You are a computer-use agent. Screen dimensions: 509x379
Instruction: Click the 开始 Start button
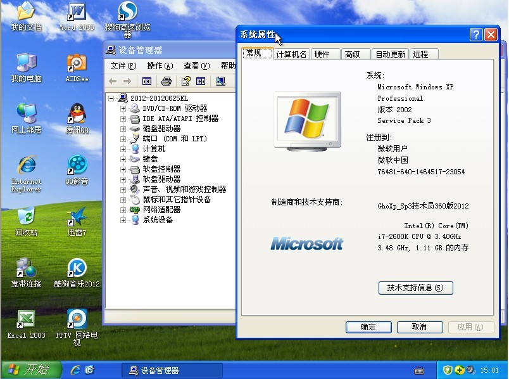pos(31,370)
